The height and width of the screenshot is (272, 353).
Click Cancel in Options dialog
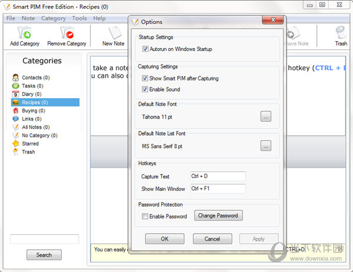pyautogui.click(x=212, y=239)
